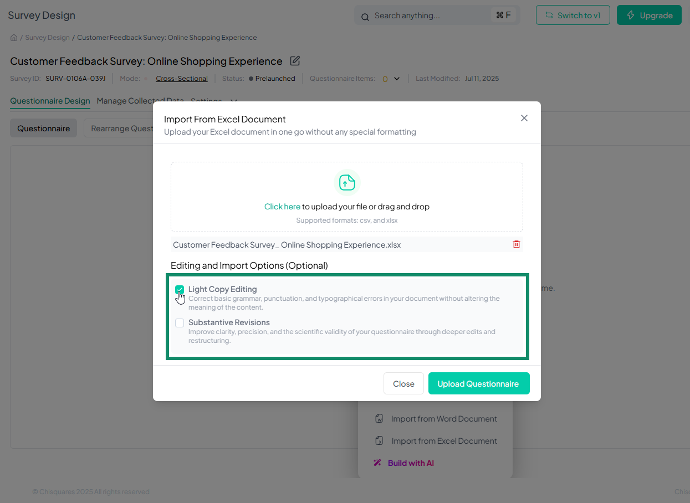Click the Build with AI wand icon
690x503 pixels.
pyautogui.click(x=377, y=463)
